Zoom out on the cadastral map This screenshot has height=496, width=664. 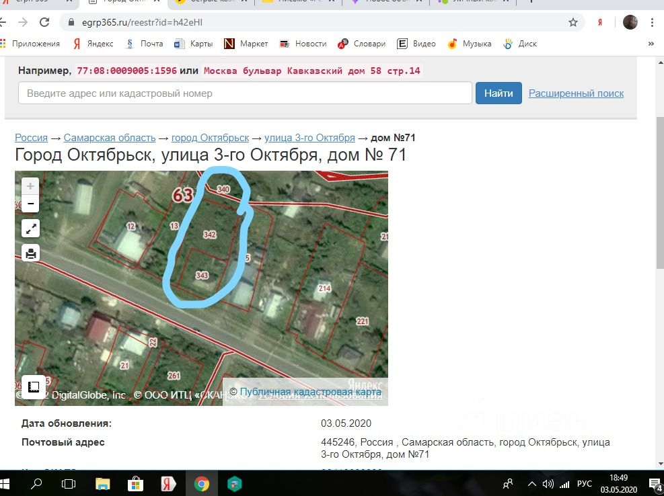[x=30, y=204]
